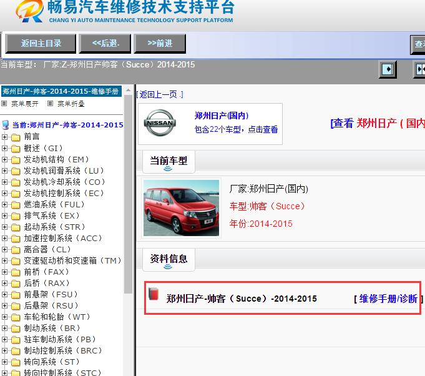Select 转向控制系统（STC） tree item label

62,372
